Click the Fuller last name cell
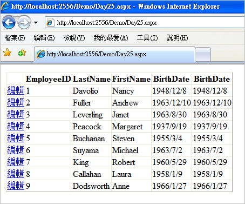The height and width of the screenshot is (204, 245). pyautogui.click(x=92, y=103)
